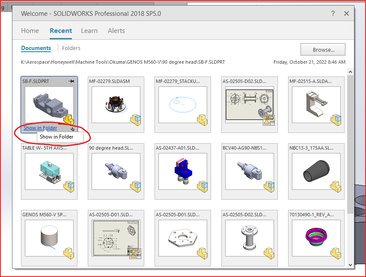Click the assembly icon on MF-02279.SLDASM tile
Viewport: 366px width, 277px height.
(x=136, y=119)
